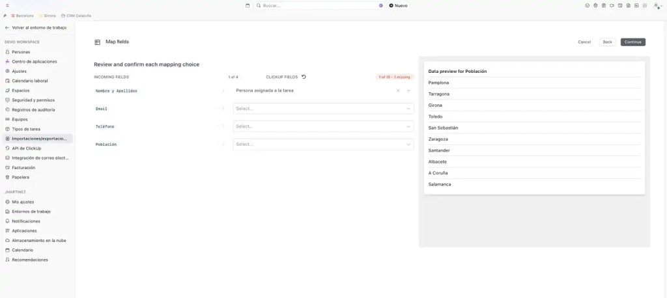Open the user avatar menu

(657, 5)
